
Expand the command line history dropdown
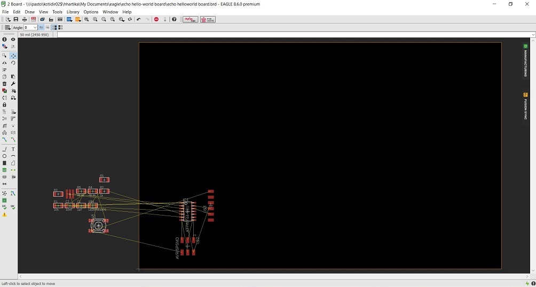tap(533, 35)
